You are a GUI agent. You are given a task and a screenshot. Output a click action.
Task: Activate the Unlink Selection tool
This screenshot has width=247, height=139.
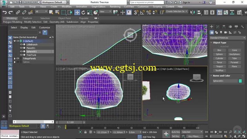(24, 12)
